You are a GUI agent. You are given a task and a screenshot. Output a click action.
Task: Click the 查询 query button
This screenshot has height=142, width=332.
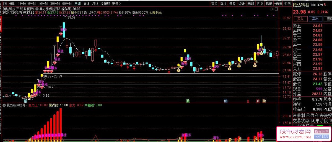tap(328, 19)
